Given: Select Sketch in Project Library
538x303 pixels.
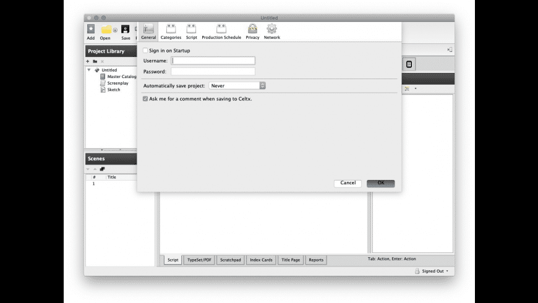Looking at the screenshot, I should [114, 90].
